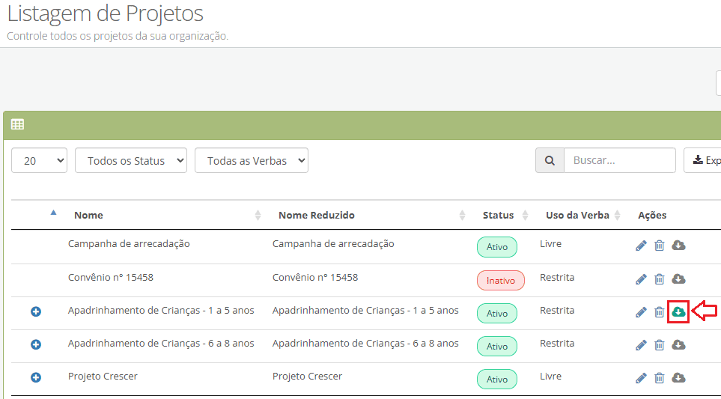Open the page size dropdown showing 20
The width and height of the screenshot is (721, 399).
pos(39,160)
